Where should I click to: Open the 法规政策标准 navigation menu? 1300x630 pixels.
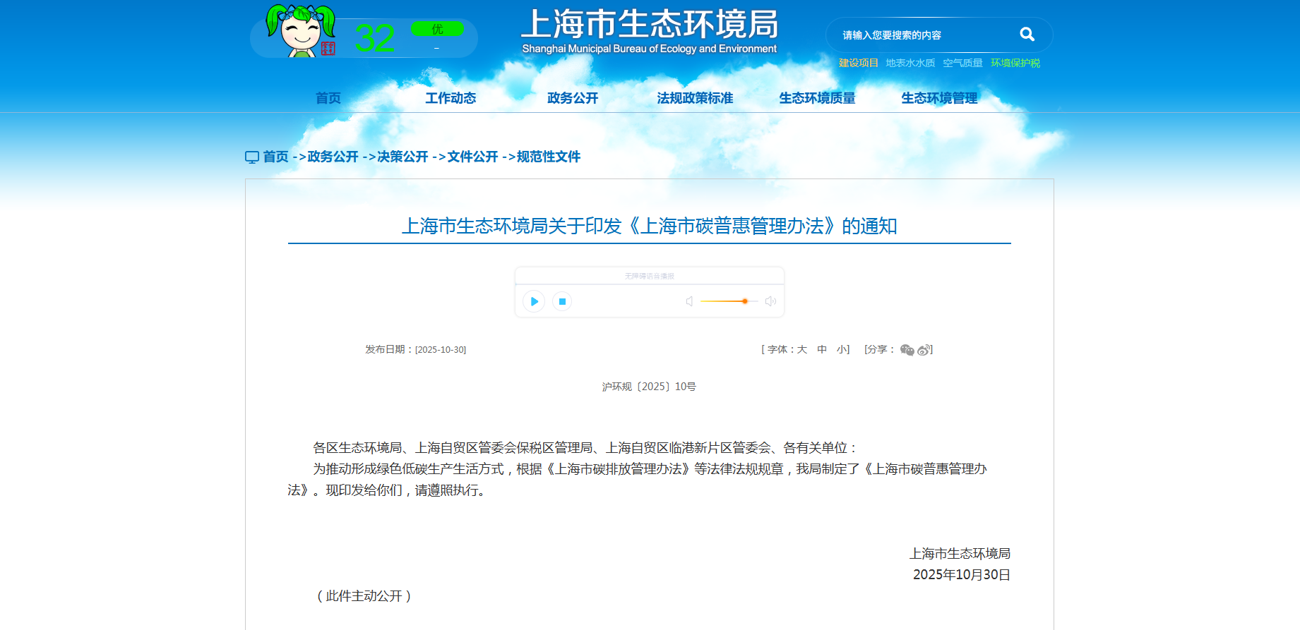[695, 98]
